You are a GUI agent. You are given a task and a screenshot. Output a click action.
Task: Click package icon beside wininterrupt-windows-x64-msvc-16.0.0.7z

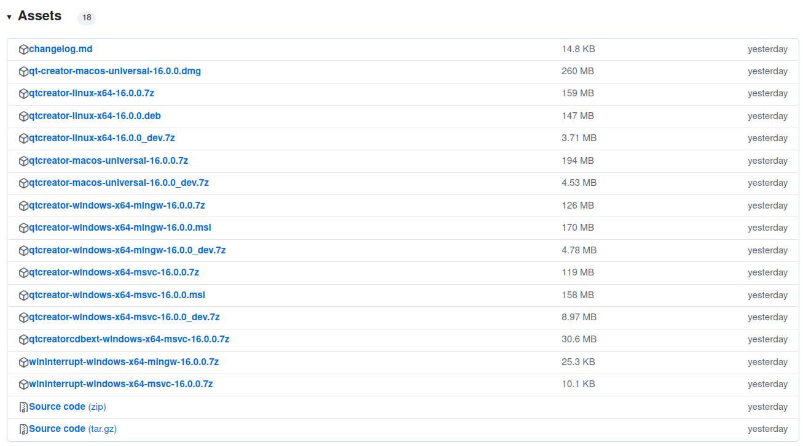point(23,384)
